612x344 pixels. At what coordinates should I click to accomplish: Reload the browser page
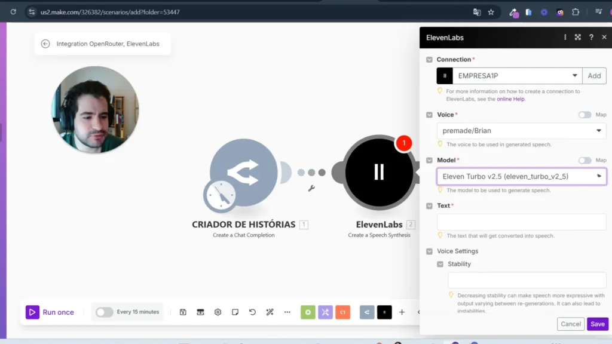click(13, 12)
